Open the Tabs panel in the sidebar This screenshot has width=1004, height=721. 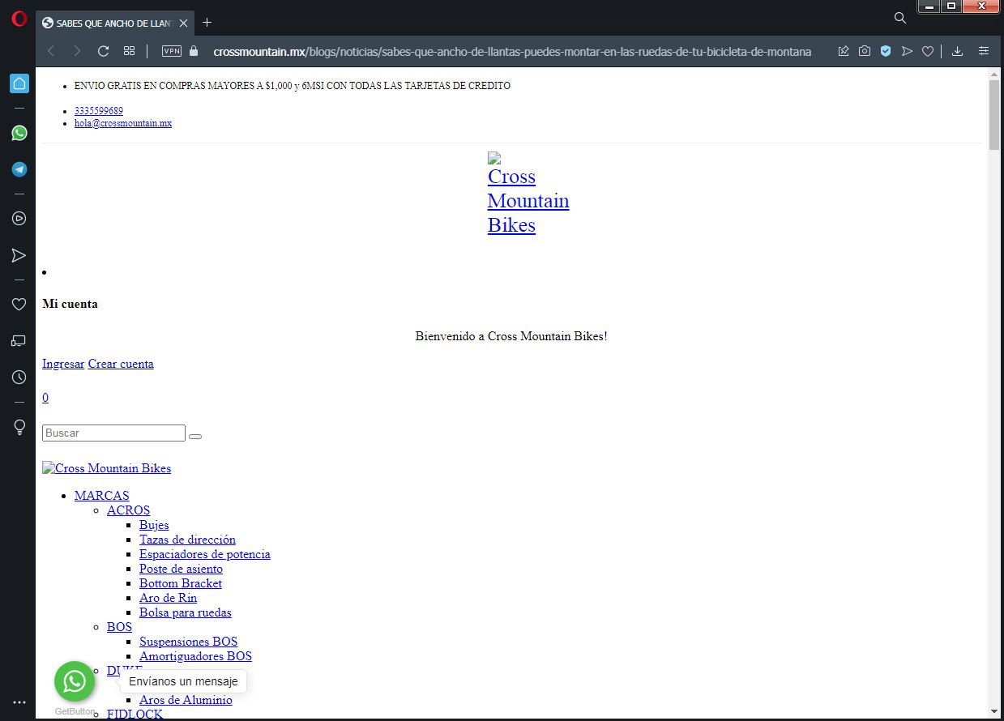coord(19,341)
